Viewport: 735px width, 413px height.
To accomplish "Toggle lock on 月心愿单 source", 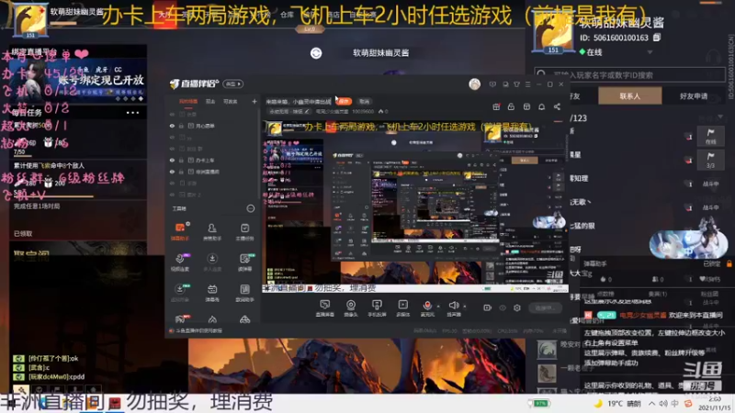I will tap(181, 126).
